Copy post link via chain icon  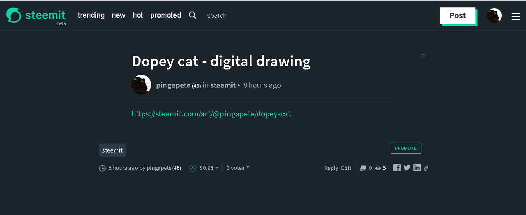426,168
